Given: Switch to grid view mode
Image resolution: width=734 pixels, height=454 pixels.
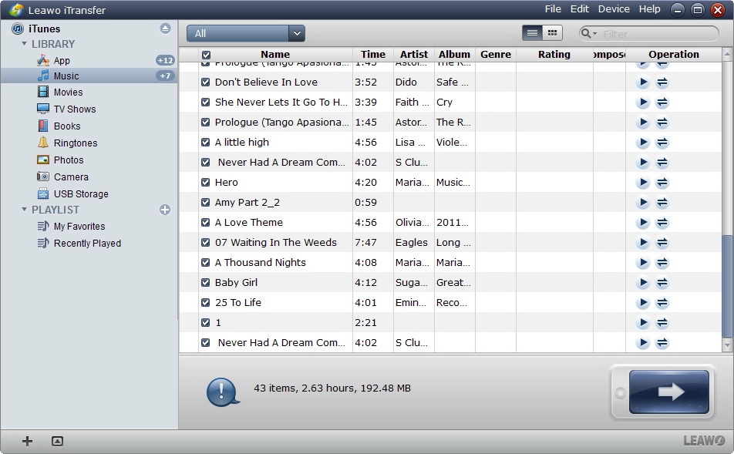Looking at the screenshot, I should [552, 32].
